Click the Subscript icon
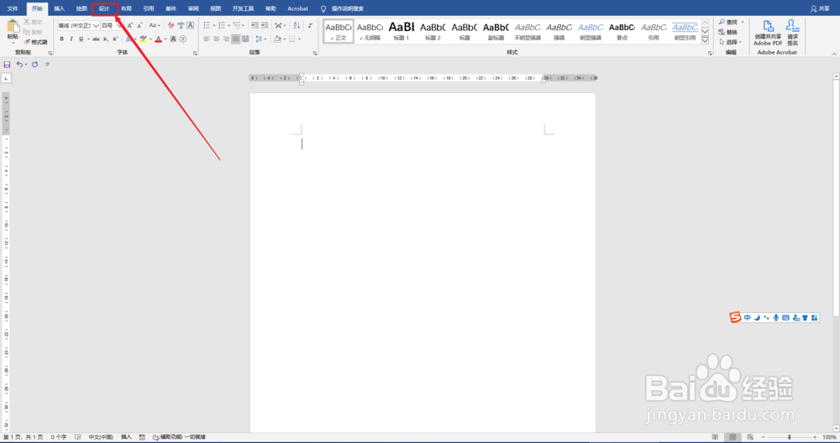The image size is (840, 443). (x=106, y=39)
